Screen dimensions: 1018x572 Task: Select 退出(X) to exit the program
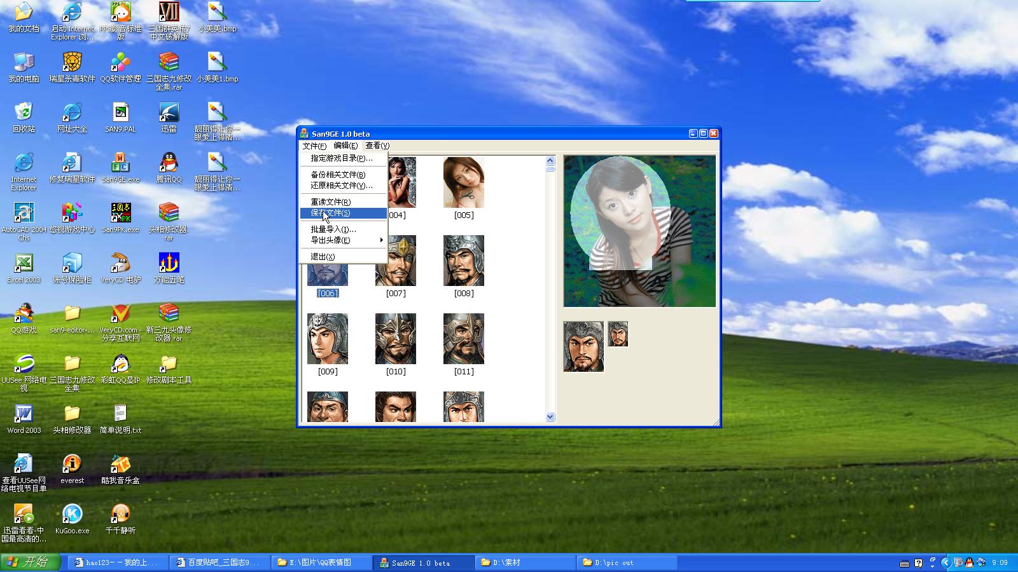click(x=323, y=257)
